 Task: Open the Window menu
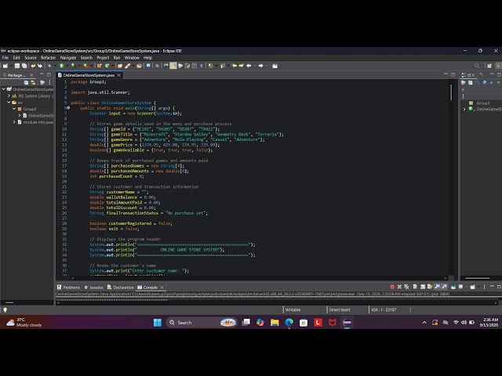[132, 58]
